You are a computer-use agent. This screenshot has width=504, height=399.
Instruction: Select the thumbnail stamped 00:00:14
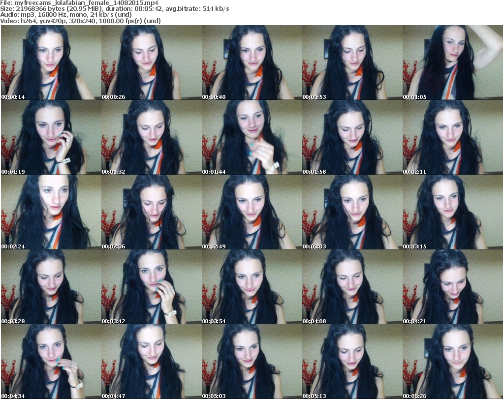51,62
